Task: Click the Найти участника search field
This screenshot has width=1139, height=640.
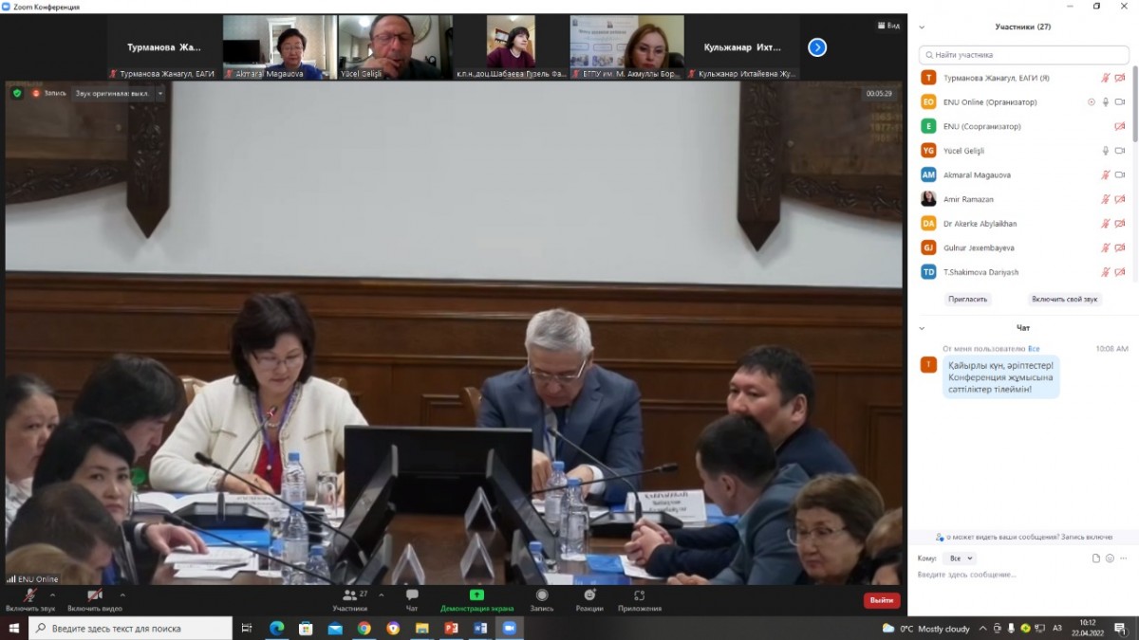Action: [1023, 55]
